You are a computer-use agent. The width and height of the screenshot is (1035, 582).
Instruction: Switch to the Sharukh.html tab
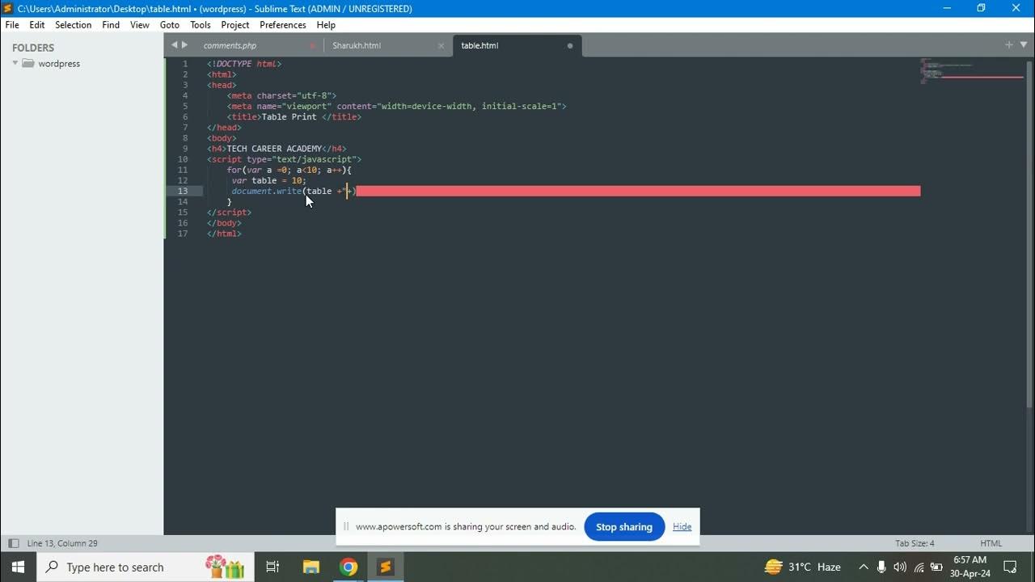357,46
